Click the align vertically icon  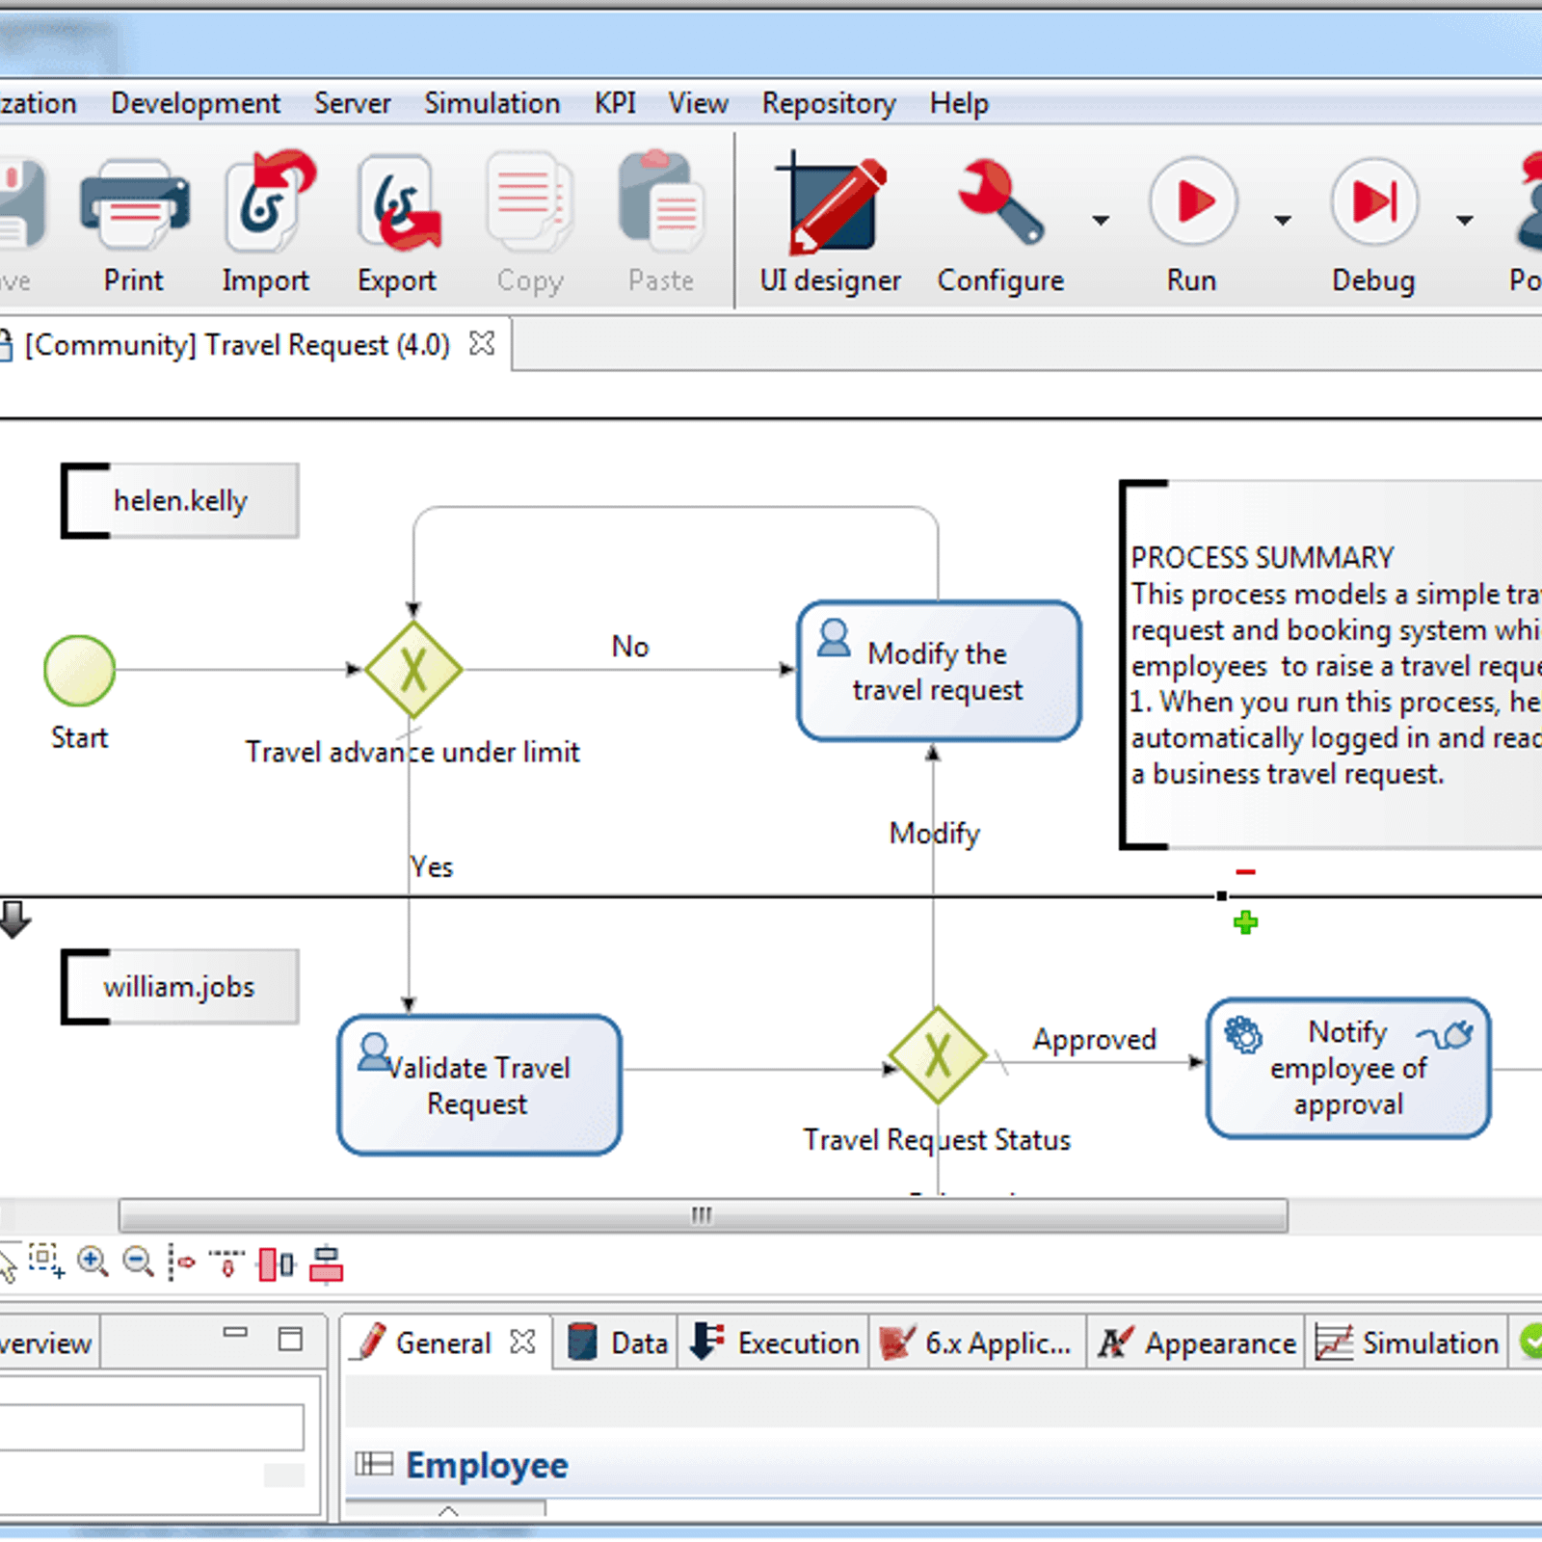tap(326, 1263)
